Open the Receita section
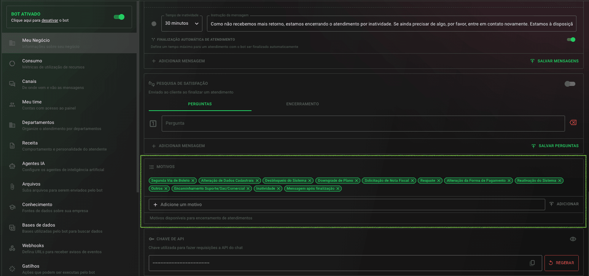The image size is (589, 276). click(x=68, y=146)
